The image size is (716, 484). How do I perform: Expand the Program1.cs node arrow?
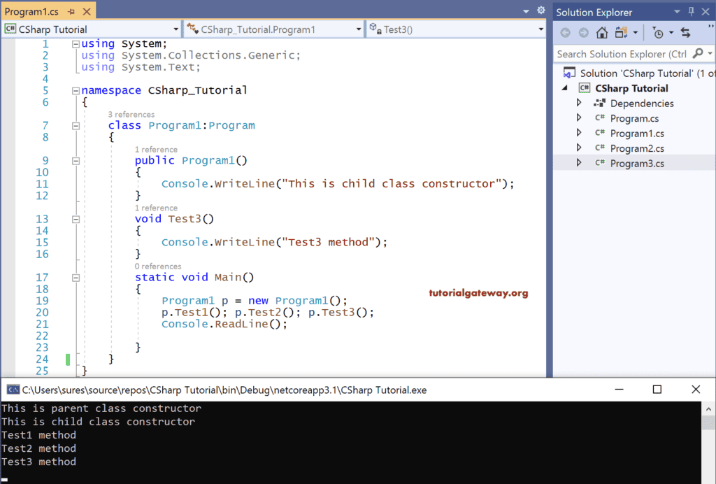578,133
